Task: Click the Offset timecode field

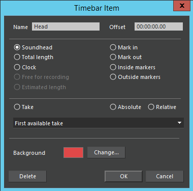Action: tap(158, 26)
